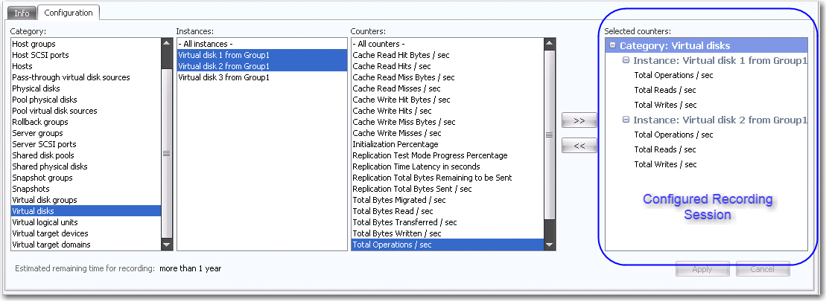Click the << remove counters button
This screenshot has width=826, height=301.
tap(579, 146)
